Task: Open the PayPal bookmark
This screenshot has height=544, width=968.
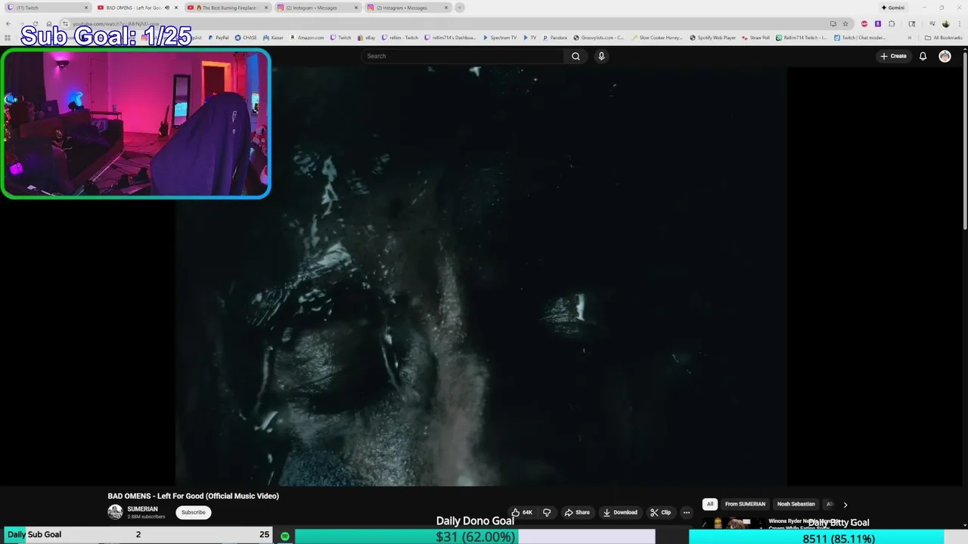Action: point(219,37)
